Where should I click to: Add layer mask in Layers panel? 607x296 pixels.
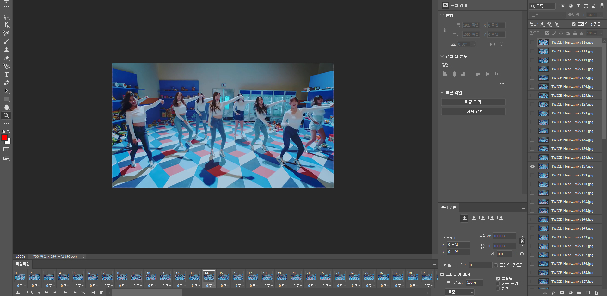pos(562,293)
